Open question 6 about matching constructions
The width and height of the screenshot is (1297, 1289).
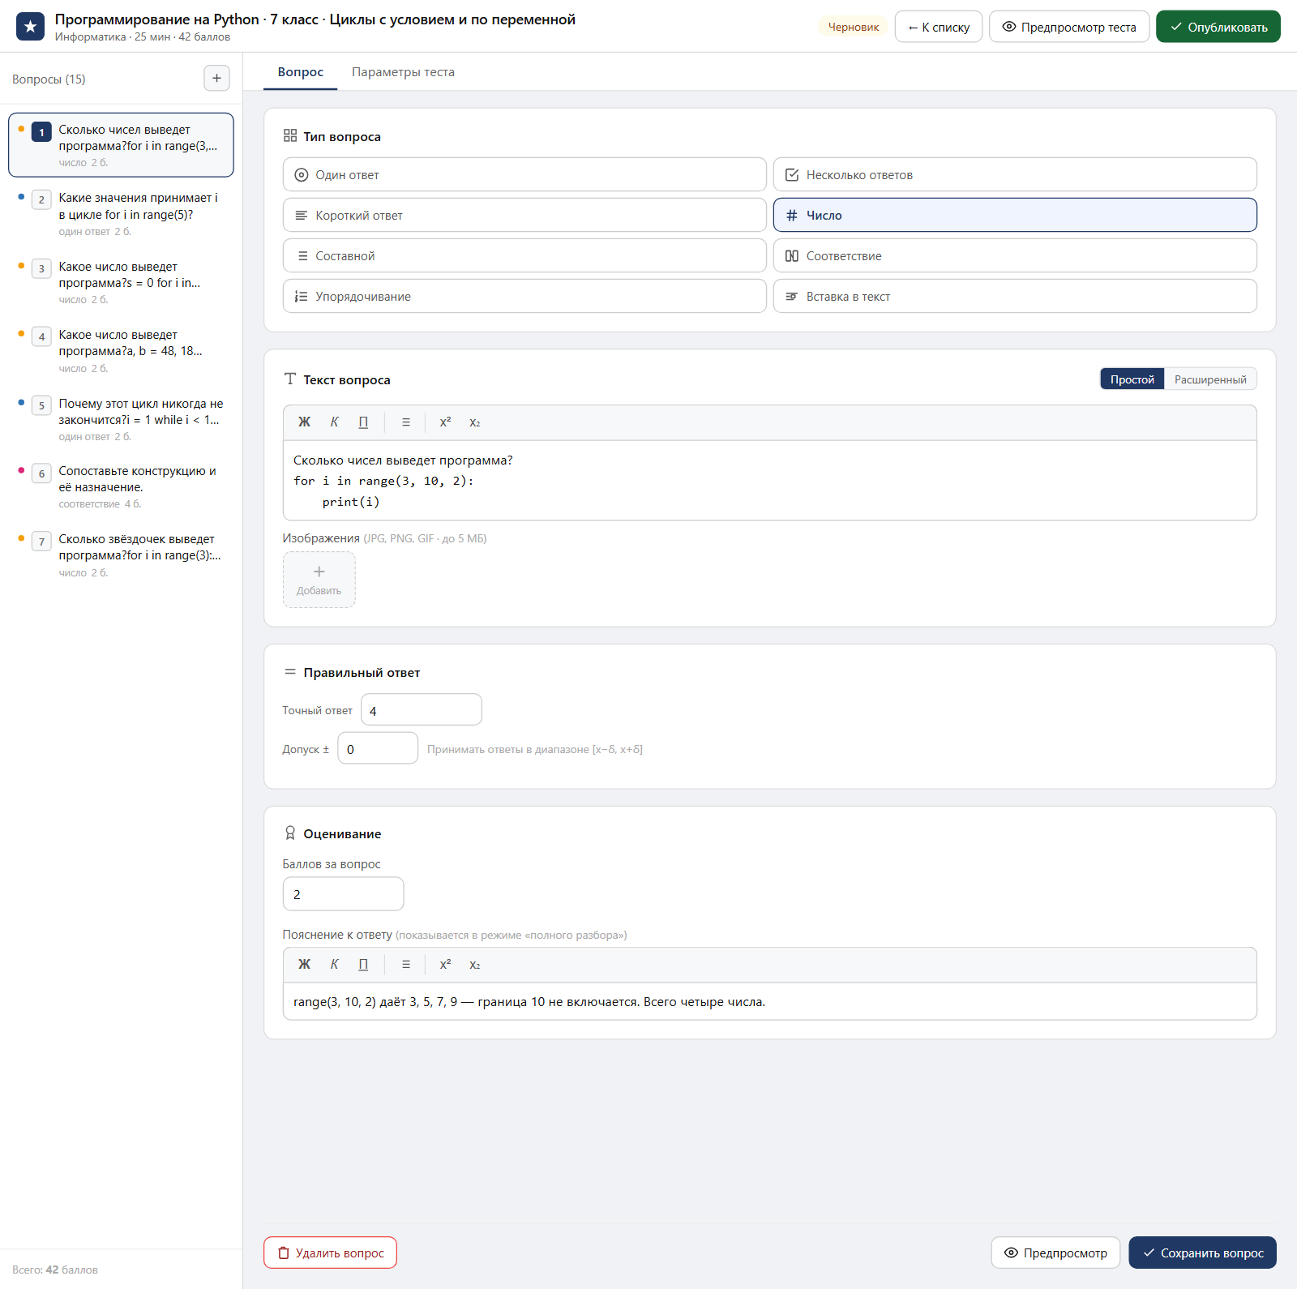coord(122,486)
